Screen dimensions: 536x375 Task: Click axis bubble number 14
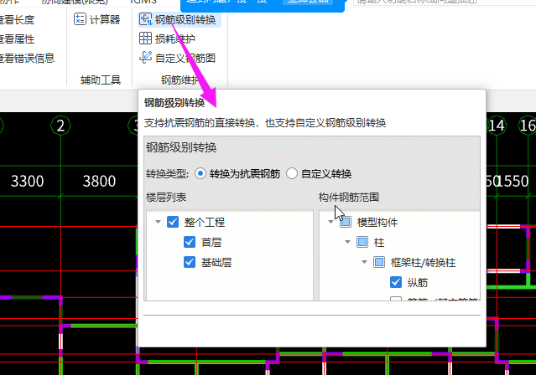[497, 126]
